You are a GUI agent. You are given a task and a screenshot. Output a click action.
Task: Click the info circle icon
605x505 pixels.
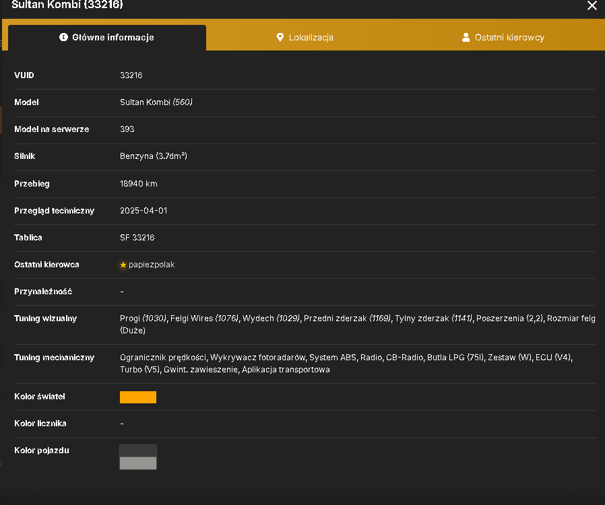[x=63, y=37]
